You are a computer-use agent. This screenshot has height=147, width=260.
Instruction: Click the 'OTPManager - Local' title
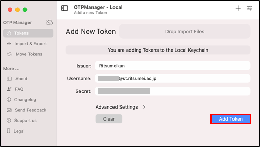click(98, 7)
